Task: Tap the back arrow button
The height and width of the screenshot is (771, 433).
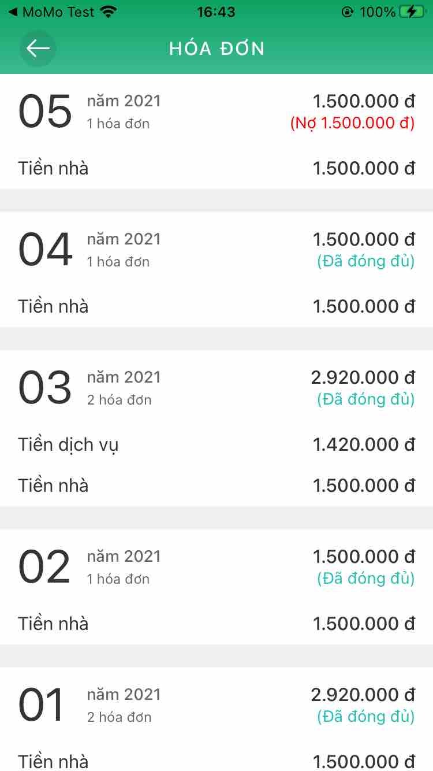Action: [38, 49]
